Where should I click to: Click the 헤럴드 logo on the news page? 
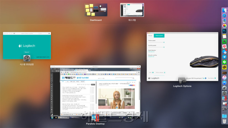click(x=69, y=78)
